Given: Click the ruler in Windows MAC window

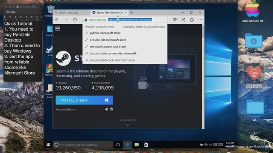Looking at the screenshot, I should click(x=23, y=17).
